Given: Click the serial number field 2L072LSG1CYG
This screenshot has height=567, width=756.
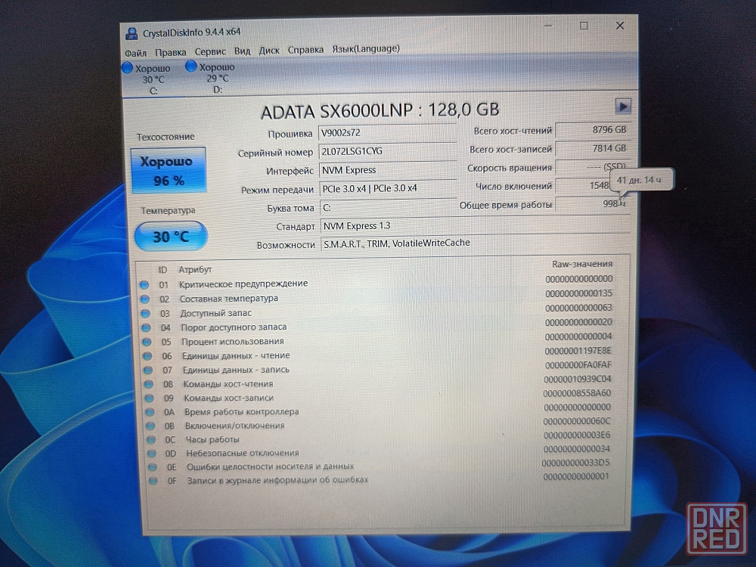Looking at the screenshot, I should (387, 152).
